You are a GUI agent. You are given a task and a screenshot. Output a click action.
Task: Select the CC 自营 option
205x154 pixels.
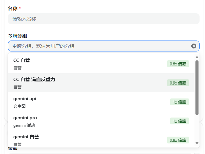coord(101,64)
